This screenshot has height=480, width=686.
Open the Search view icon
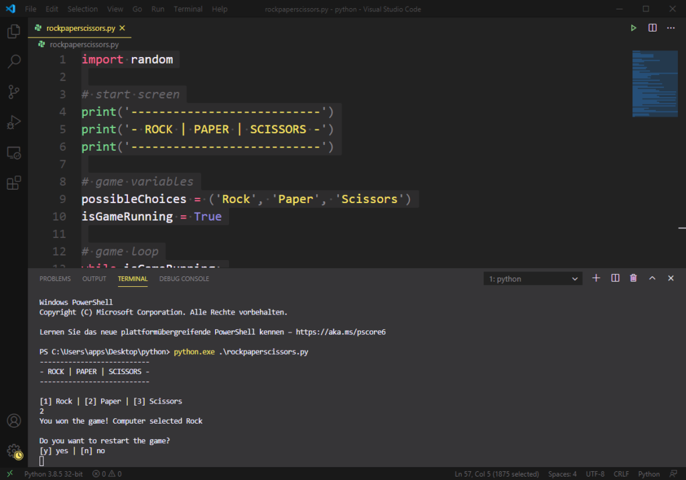13,62
